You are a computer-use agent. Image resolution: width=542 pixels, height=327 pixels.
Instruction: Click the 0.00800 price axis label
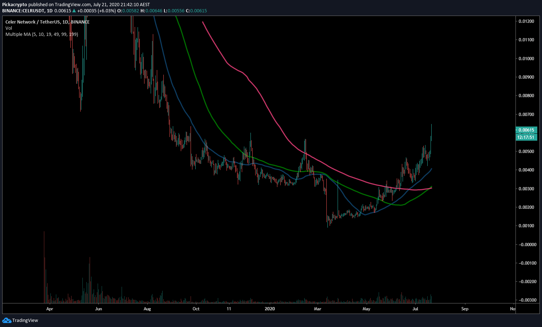coord(526,96)
